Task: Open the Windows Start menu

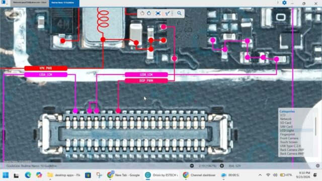Action: click(x=6, y=175)
